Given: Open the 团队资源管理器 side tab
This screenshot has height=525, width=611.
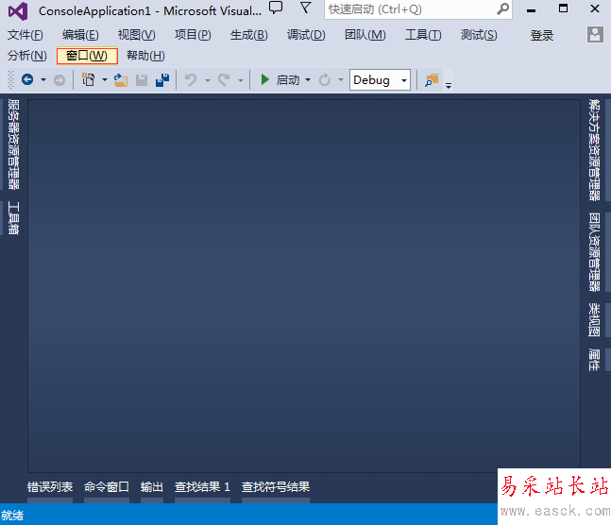Looking at the screenshot, I should [594, 252].
